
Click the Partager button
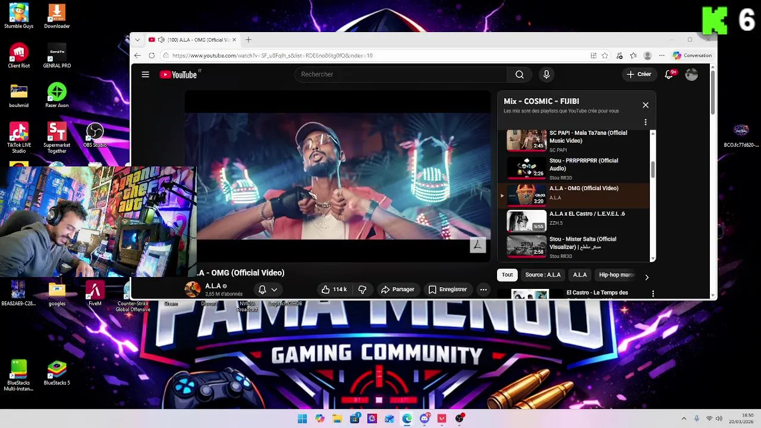[398, 289]
